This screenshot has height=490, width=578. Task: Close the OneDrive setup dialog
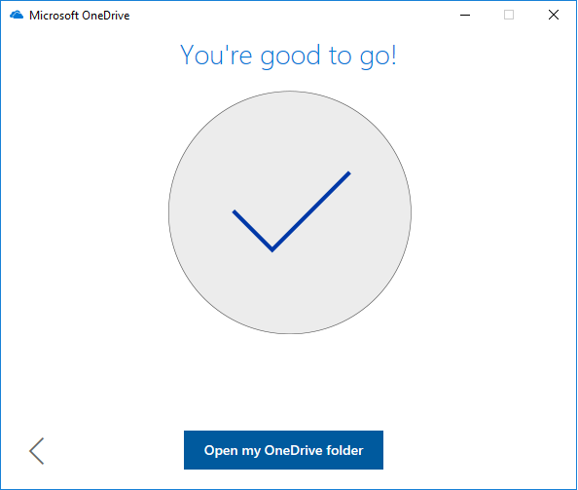coord(554,16)
